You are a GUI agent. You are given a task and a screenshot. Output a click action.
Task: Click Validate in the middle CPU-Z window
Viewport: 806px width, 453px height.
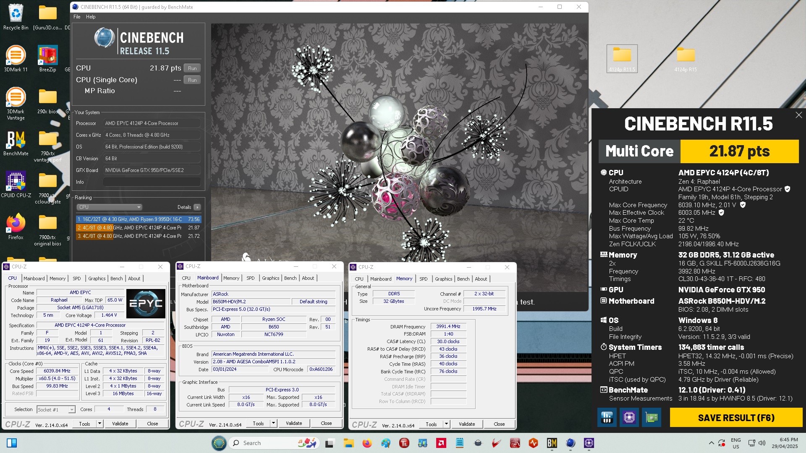(294, 424)
